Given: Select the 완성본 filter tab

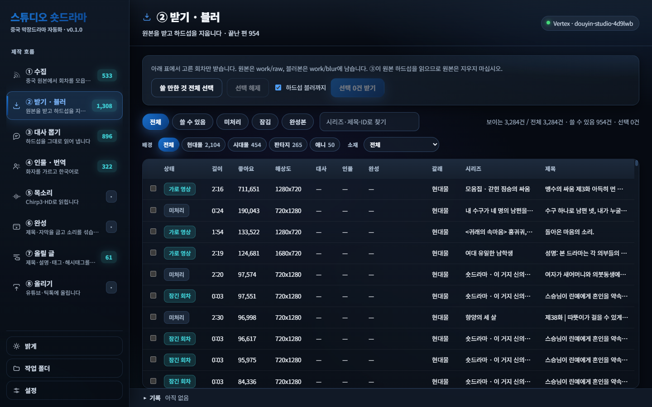Looking at the screenshot, I should click(297, 122).
